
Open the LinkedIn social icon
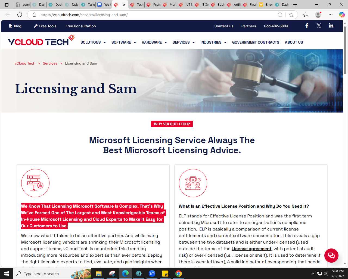click(331, 26)
